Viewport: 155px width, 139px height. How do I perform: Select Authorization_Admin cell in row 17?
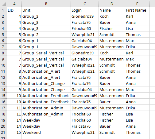click(x=46, y=108)
